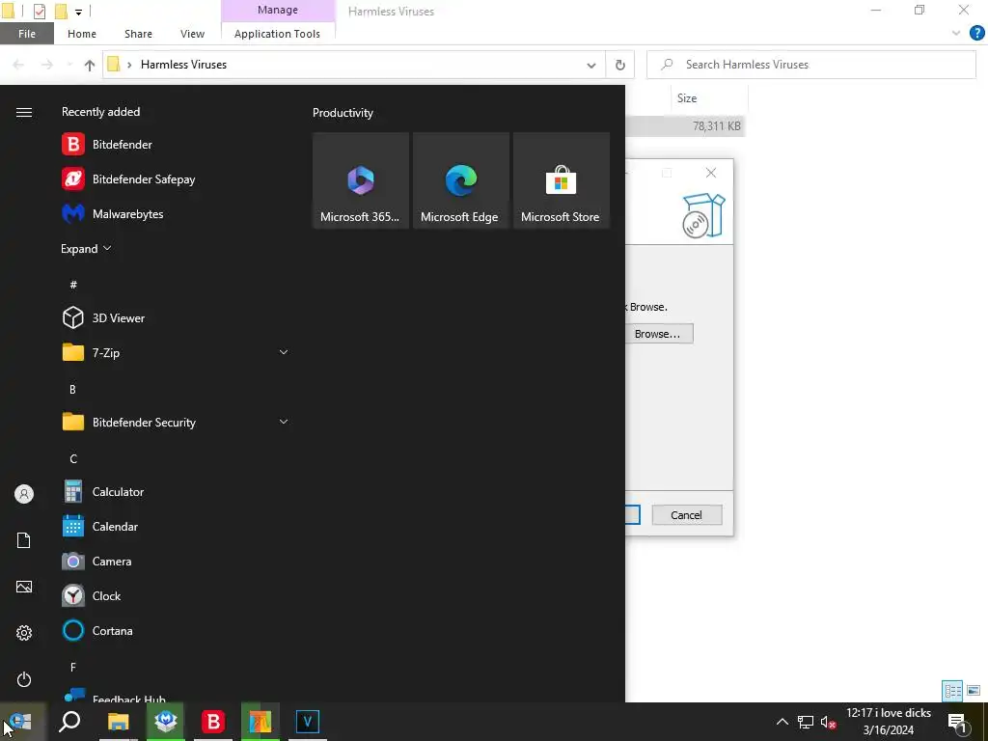The height and width of the screenshot is (741, 988).
Task: Switch to details view layout
Action: (x=952, y=691)
